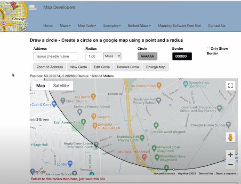This screenshot has width=241, height=184.
Task: Click the Etchells Primary School marker
Action: pyautogui.click(x=80, y=112)
